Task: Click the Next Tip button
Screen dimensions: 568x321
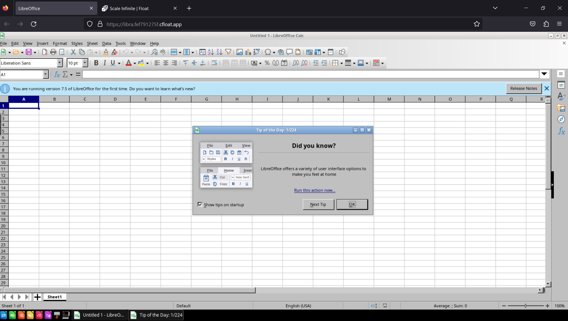Action: [x=318, y=204]
